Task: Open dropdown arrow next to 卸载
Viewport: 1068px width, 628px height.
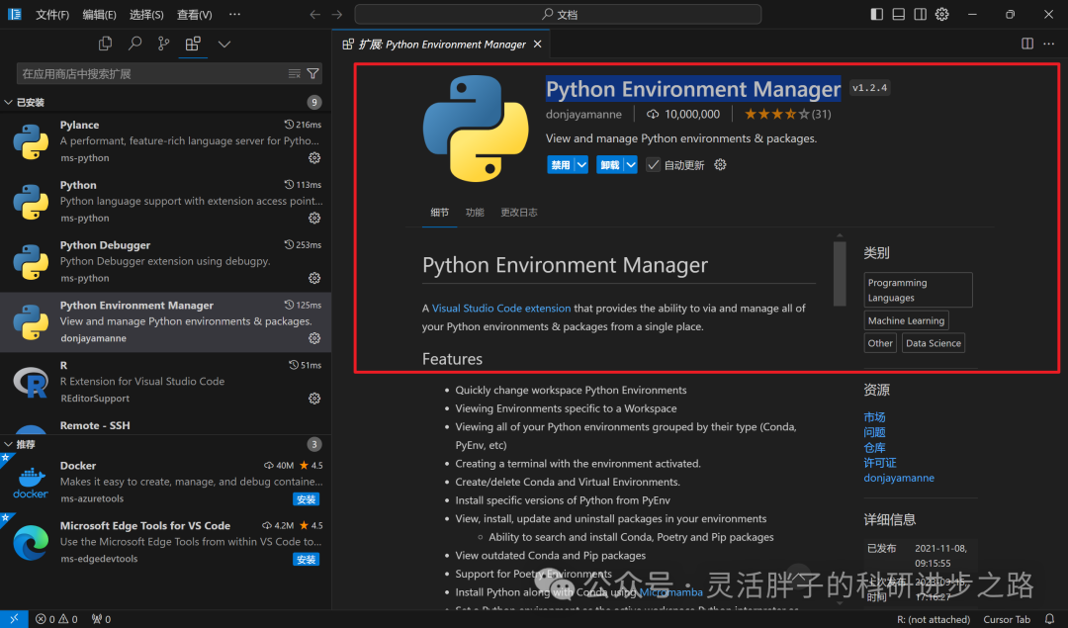Action: pos(631,165)
